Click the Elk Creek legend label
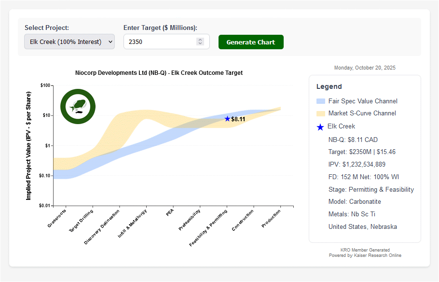439x282 pixels. (341, 127)
